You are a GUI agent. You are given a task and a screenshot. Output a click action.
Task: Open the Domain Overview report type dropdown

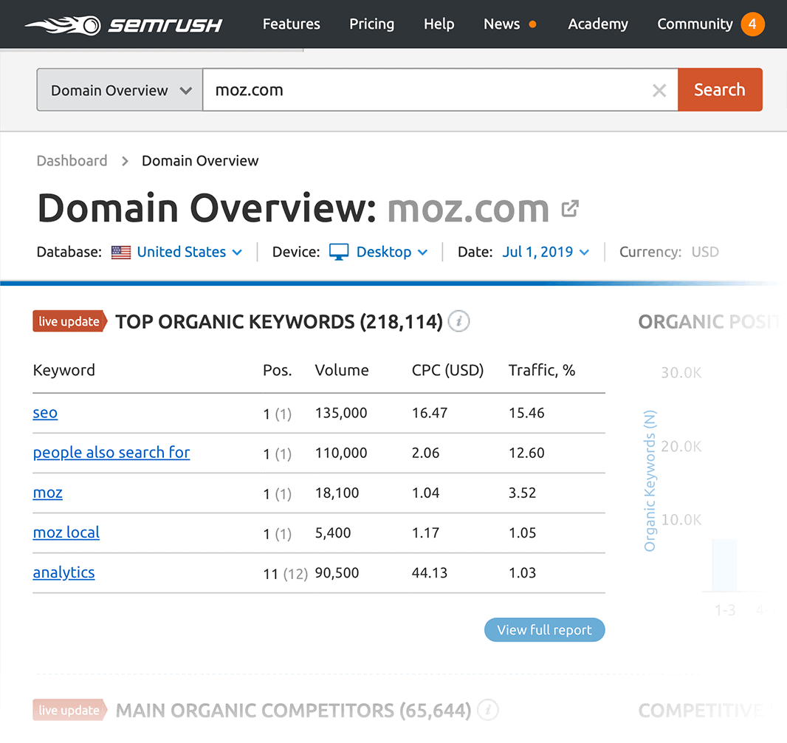[120, 90]
